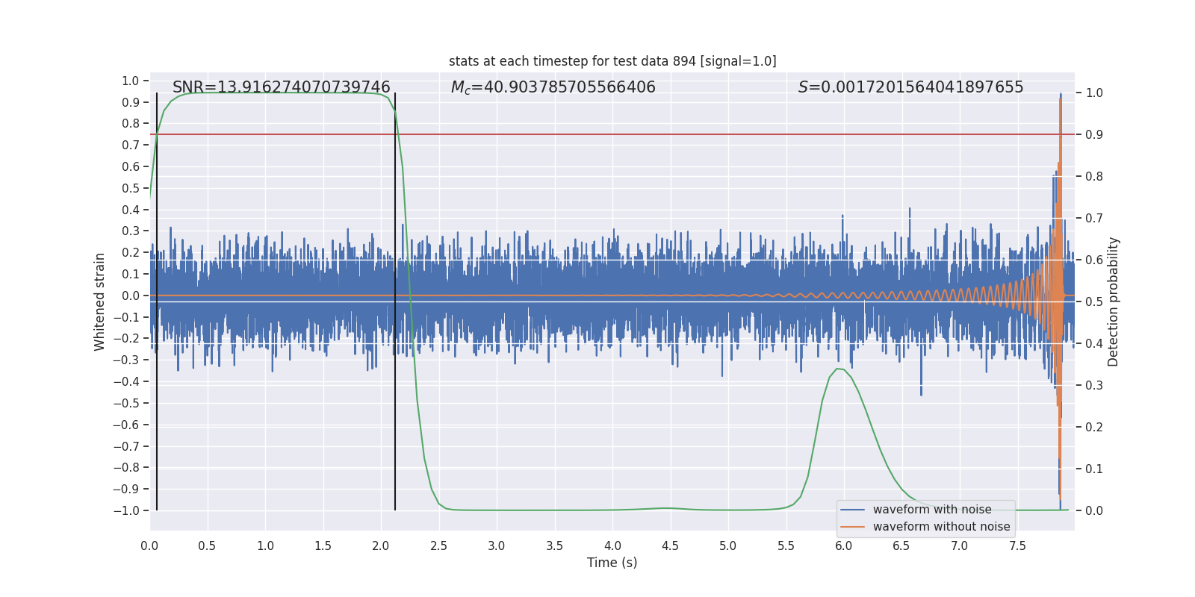
Task: Click the "7.5" Time axis tick
Action: click(1017, 546)
